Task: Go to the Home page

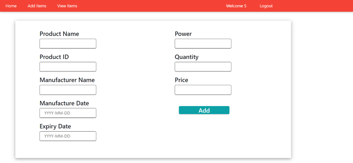Action: [x=11, y=6]
